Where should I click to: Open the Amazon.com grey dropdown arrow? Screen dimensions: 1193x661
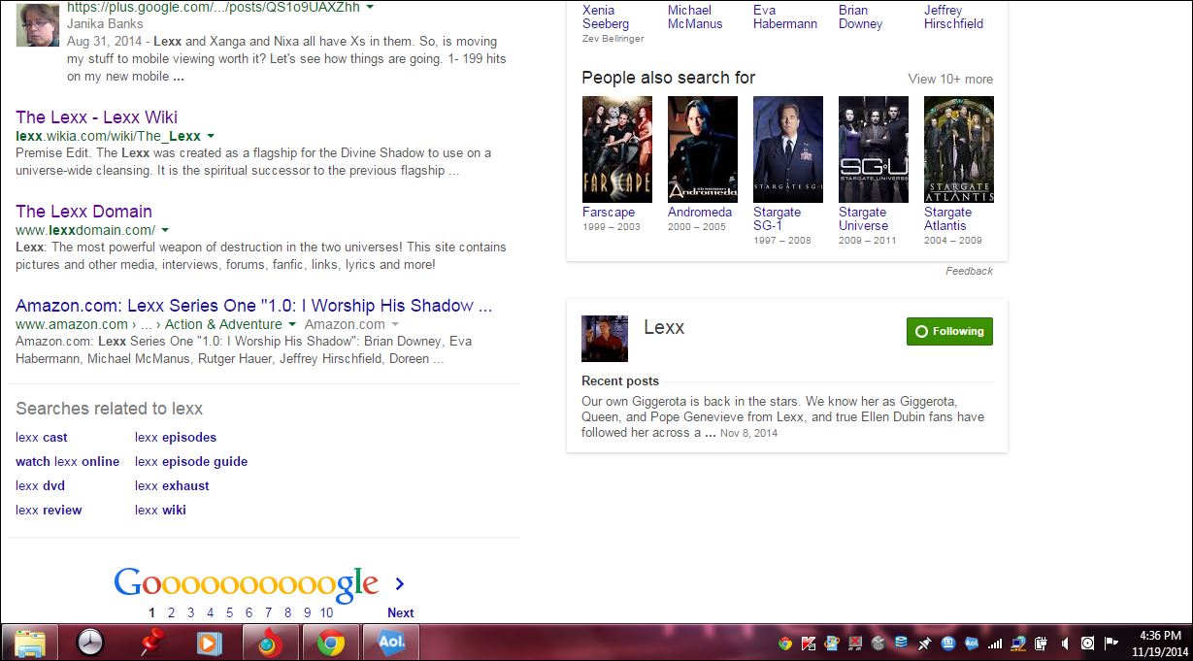pyautogui.click(x=395, y=324)
